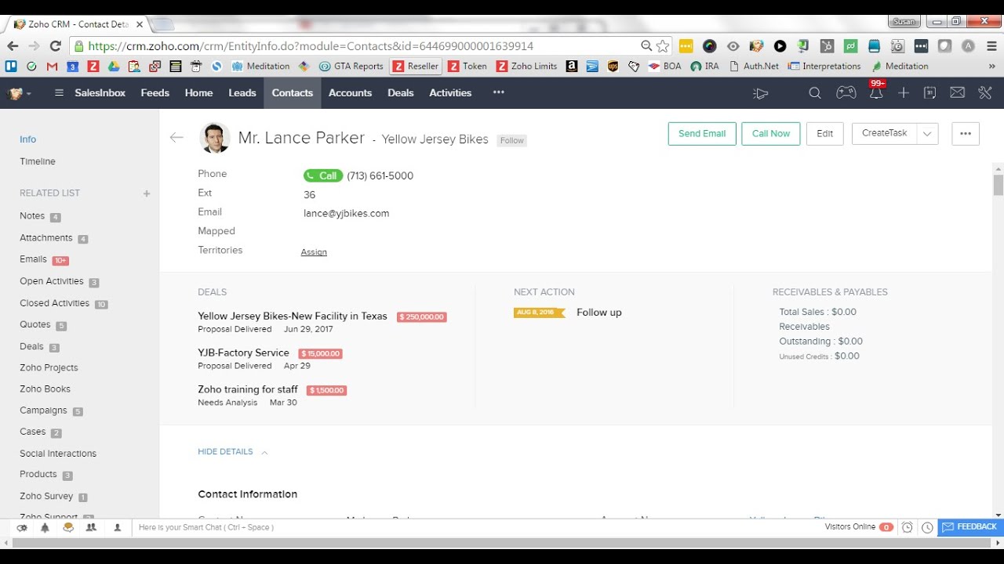Viewport: 1004px width, 564px height.
Task: Open CRM logo dropdown at top left
Action: tap(20, 93)
